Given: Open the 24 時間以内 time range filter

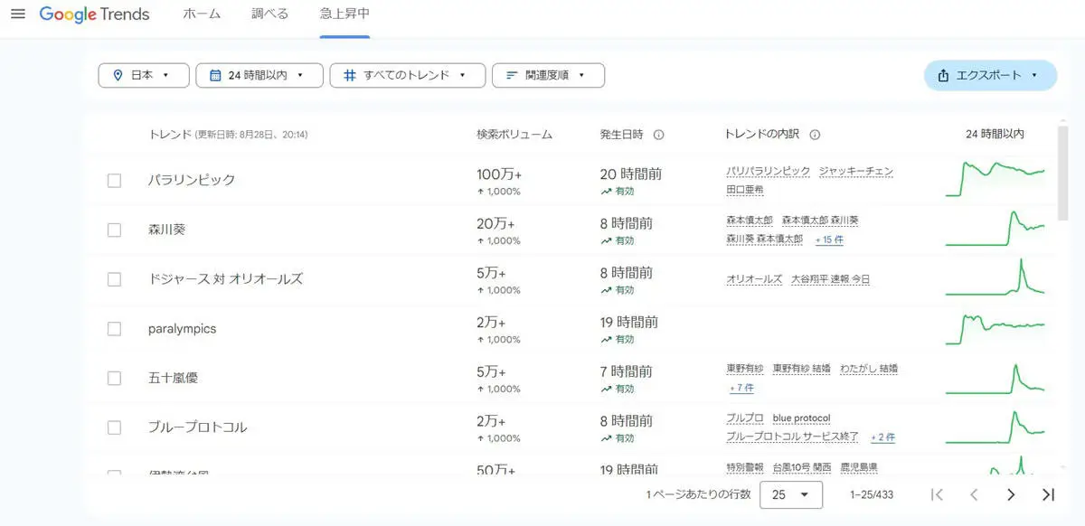Looking at the screenshot, I should (x=259, y=76).
